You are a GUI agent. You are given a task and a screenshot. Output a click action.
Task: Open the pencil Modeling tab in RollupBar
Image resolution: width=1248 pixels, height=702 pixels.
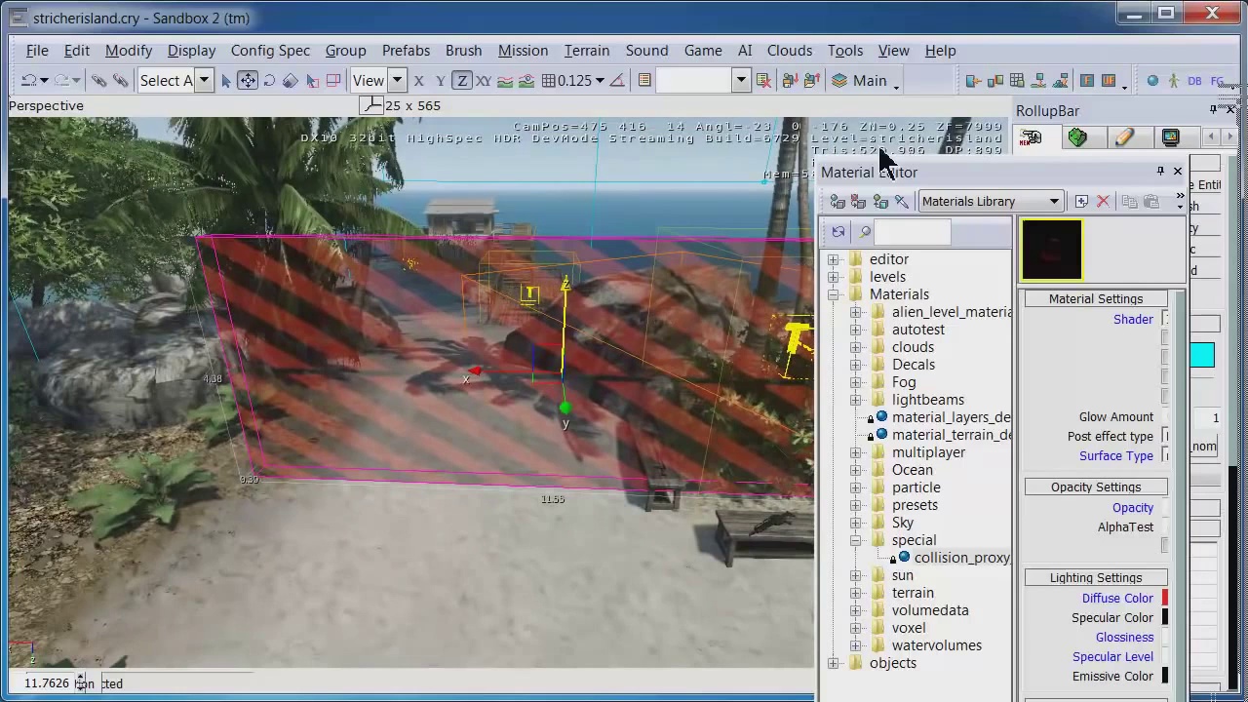[x=1124, y=138]
